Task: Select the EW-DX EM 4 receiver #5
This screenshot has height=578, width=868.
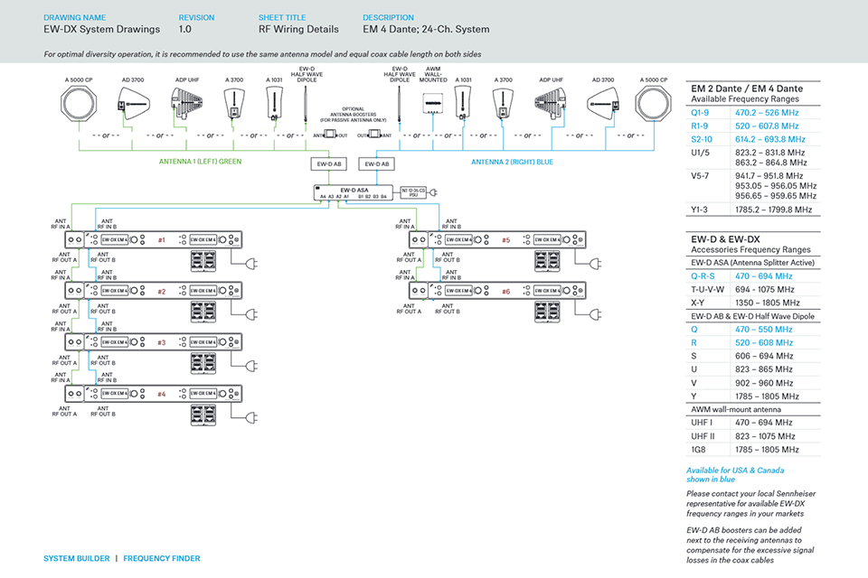Action: click(497, 239)
